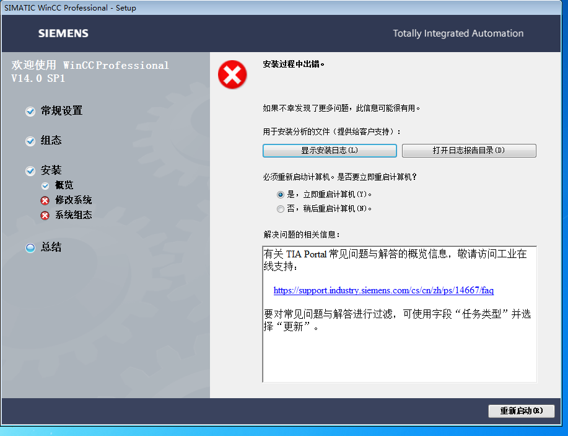Select 是，立即重启计算机 radio option
568x436 pixels.
coord(281,194)
